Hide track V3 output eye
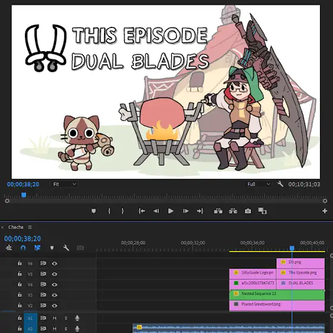The width and height of the screenshot is (333, 333). click(x=55, y=295)
